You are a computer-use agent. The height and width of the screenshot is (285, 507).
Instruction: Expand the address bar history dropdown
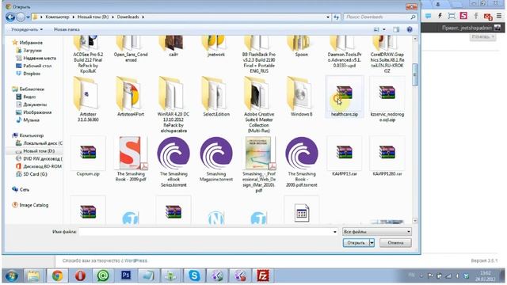[328, 17]
